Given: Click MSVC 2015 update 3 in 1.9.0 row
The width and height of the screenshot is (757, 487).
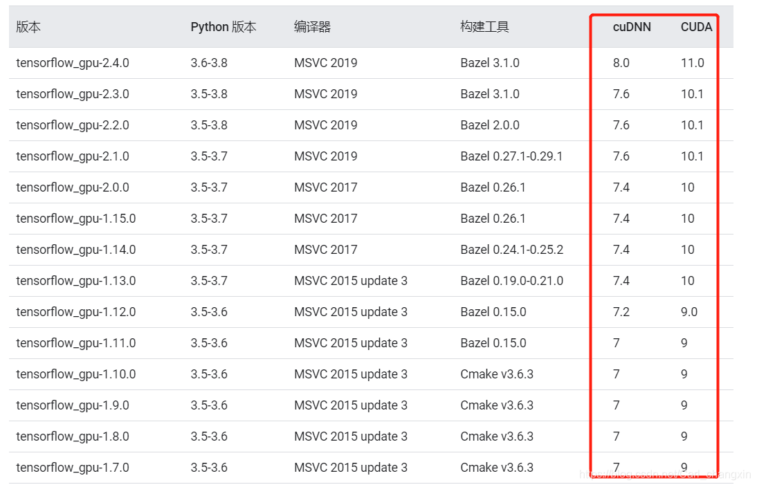Looking at the screenshot, I should 351,405.
